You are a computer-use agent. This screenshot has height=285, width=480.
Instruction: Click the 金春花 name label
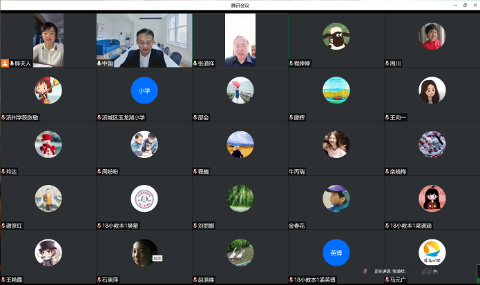click(x=298, y=225)
